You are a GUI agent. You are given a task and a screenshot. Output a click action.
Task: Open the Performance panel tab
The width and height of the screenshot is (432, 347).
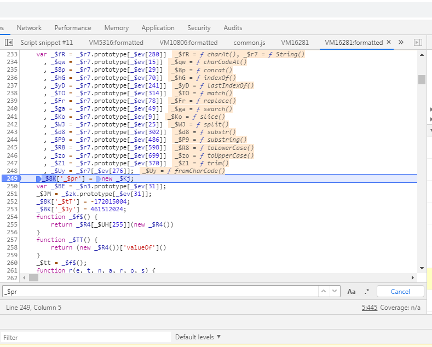point(73,28)
